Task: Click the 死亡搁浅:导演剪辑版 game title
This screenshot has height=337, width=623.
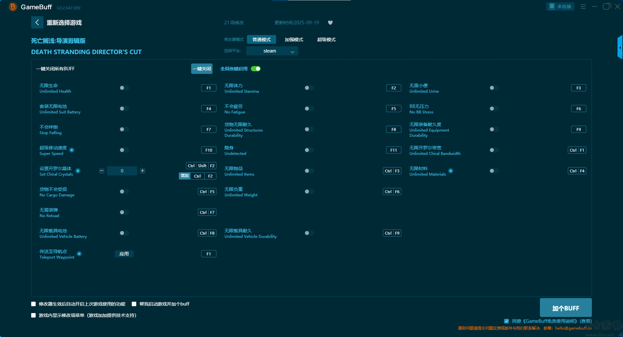Action: coord(58,41)
